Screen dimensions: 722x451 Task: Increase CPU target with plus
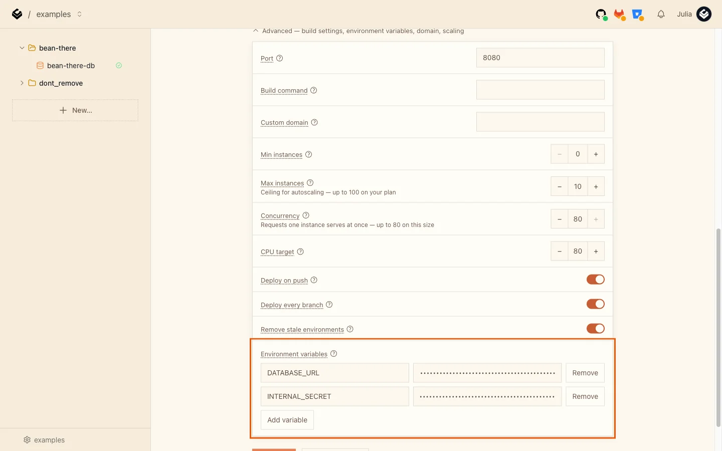pos(596,251)
